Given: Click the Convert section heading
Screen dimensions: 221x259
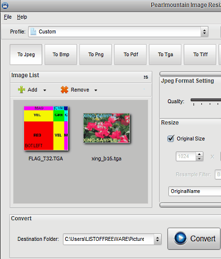Looking at the screenshot, I should point(21,218).
